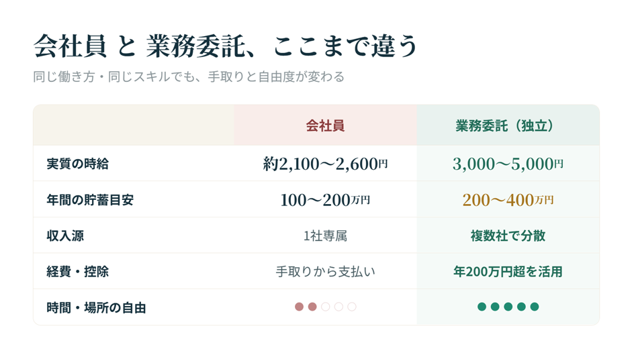Select the 時間・場所の自由 row label
Image resolution: width=632 pixels, height=355 pixels.
pyautogui.click(x=96, y=308)
